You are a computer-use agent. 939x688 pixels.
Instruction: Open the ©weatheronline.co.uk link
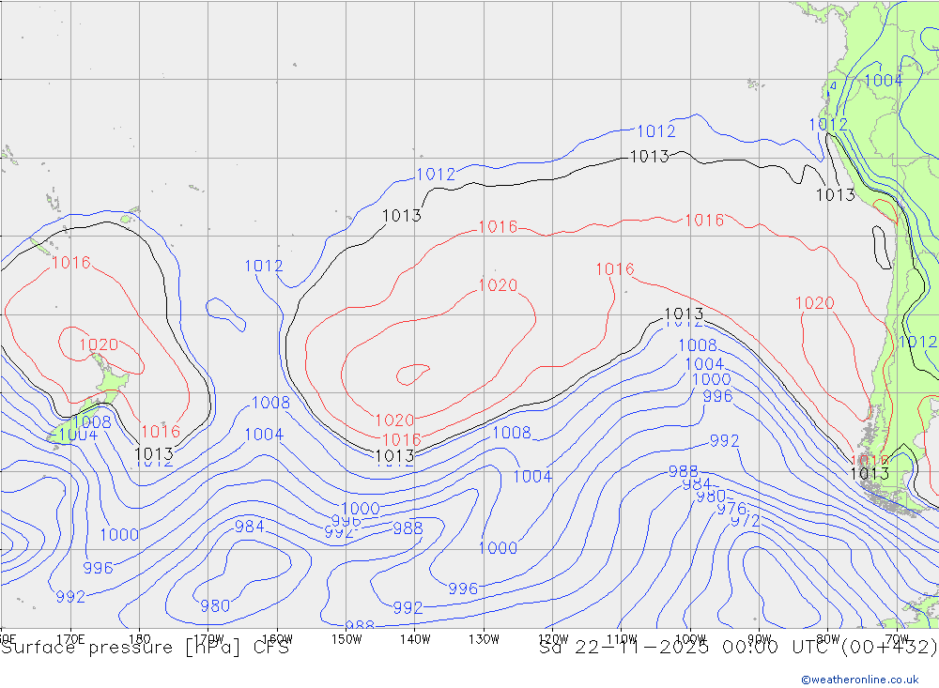pos(860,680)
